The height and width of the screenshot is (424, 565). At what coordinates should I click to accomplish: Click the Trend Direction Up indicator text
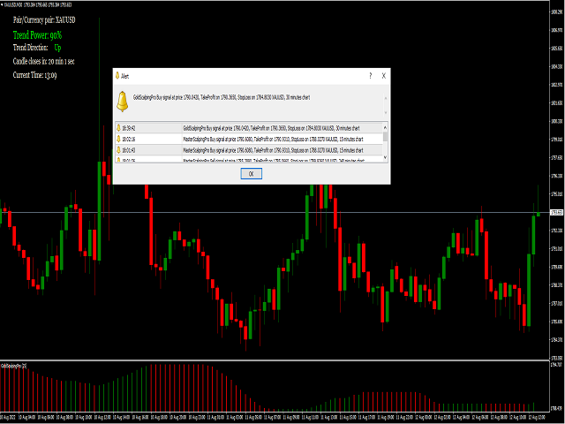click(57, 48)
